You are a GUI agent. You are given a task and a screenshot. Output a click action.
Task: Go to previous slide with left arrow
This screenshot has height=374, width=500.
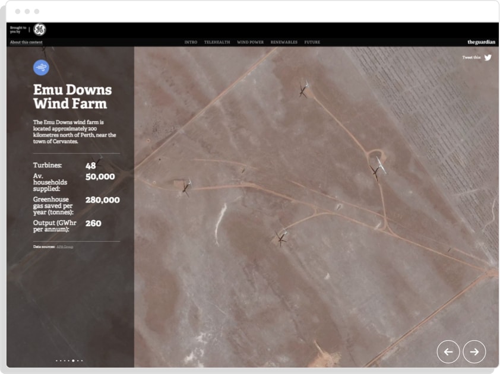coord(448,351)
